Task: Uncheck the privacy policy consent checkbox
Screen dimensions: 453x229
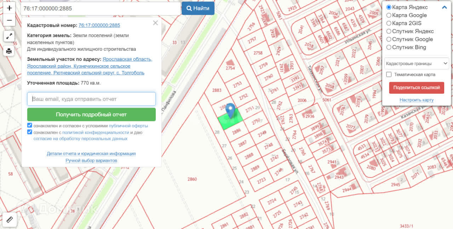Action: point(30,132)
